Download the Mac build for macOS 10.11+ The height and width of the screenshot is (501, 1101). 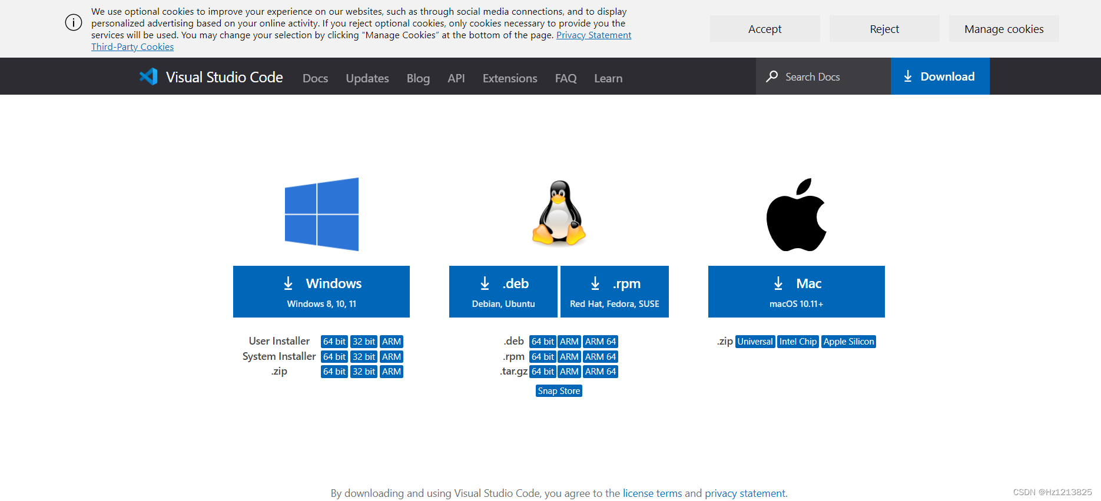pyautogui.click(x=796, y=292)
